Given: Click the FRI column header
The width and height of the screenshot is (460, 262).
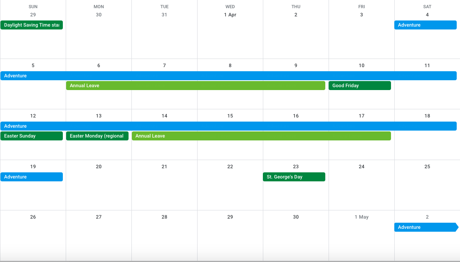Looking at the screenshot, I should point(361,7).
